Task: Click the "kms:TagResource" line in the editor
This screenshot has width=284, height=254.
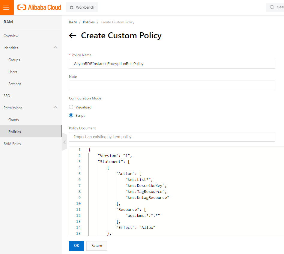Action: [x=146, y=192]
